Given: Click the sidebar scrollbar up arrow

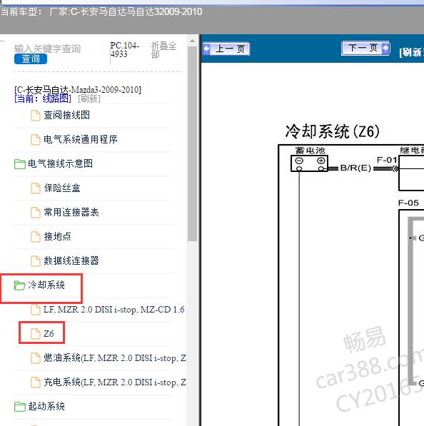Looking at the screenshot, I should (192, 41).
